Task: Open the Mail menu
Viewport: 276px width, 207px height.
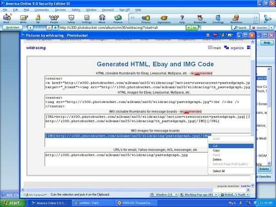Action: click(x=26, y=10)
